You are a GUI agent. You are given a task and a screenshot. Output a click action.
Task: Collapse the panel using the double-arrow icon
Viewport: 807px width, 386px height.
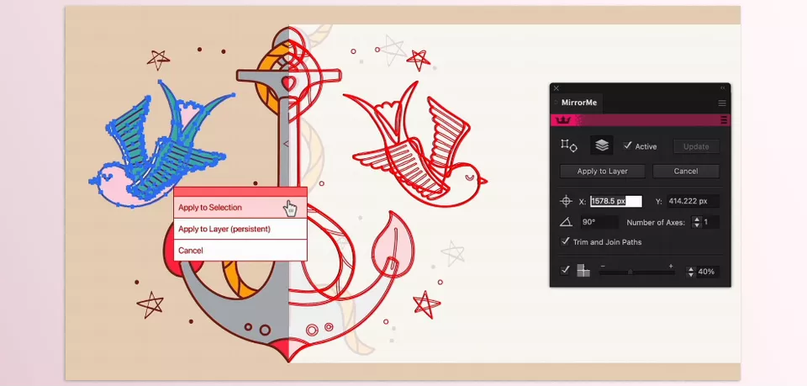click(x=722, y=87)
